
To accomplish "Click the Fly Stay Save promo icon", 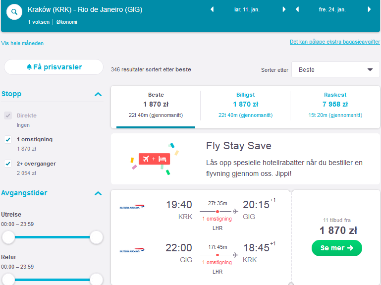I will 155,159.
